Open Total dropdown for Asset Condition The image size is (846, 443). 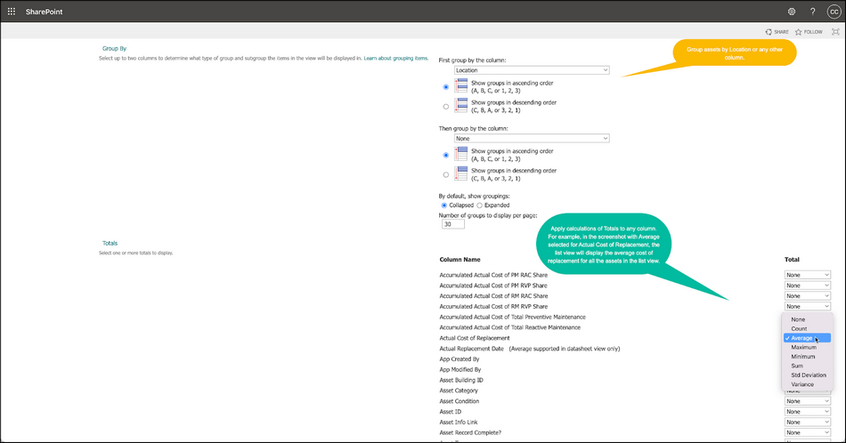coord(807,401)
